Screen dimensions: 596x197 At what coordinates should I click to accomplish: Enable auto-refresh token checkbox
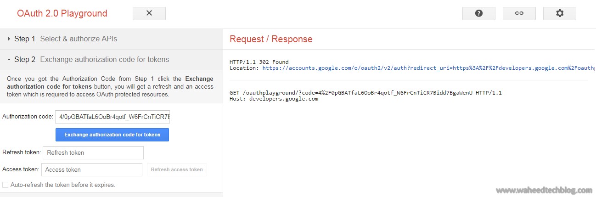pos(6,185)
